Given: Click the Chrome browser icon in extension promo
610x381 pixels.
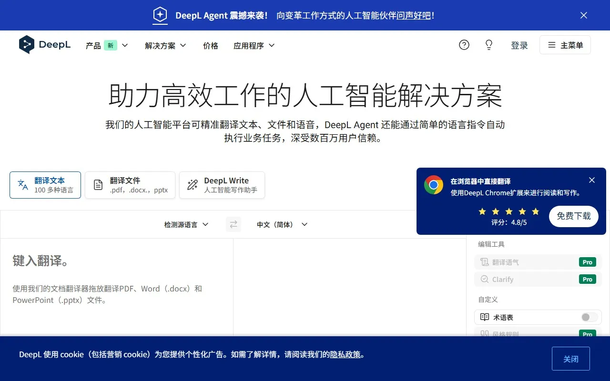Looking at the screenshot, I should 433,185.
